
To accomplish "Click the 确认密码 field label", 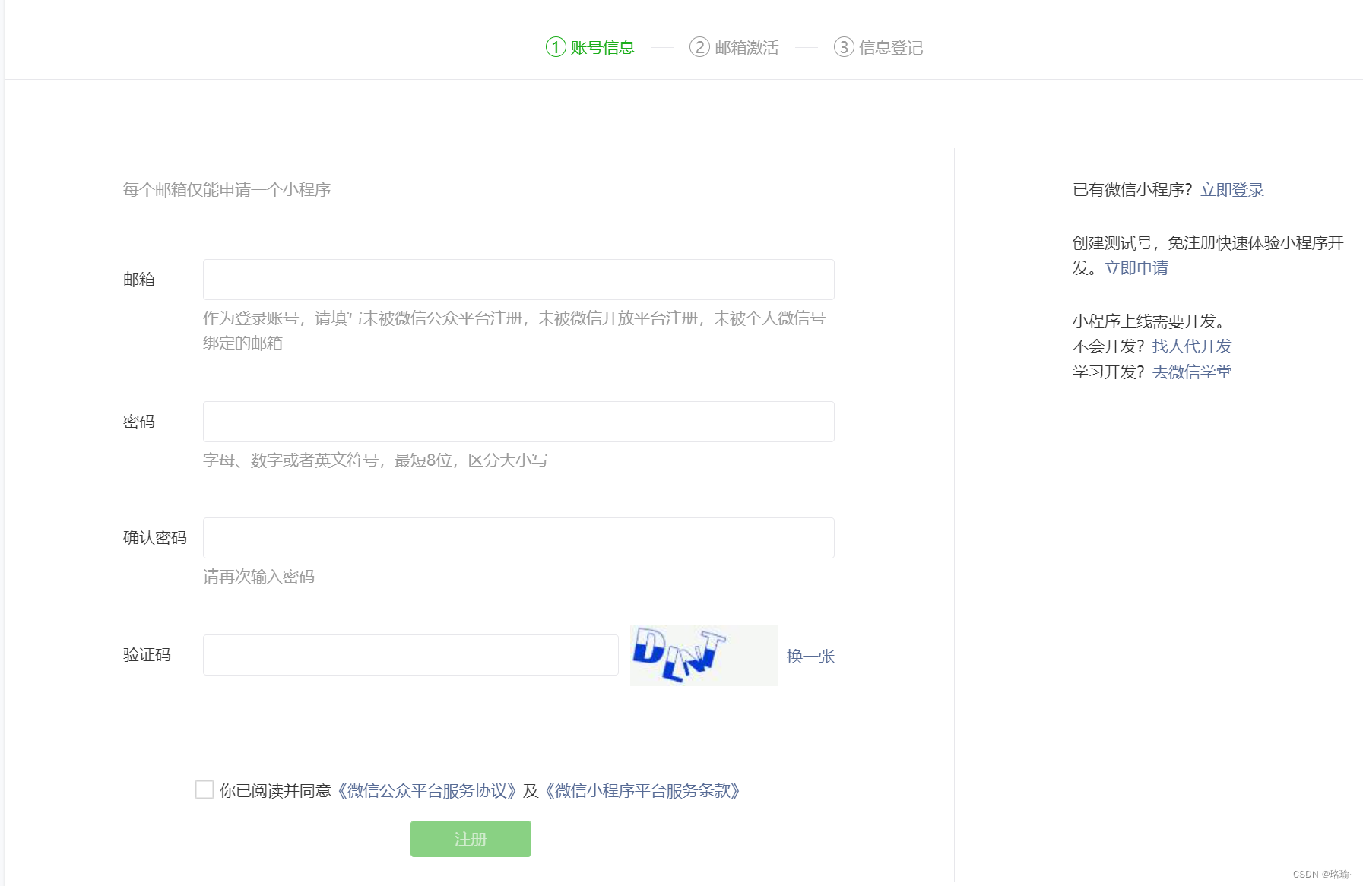I will coord(155,538).
